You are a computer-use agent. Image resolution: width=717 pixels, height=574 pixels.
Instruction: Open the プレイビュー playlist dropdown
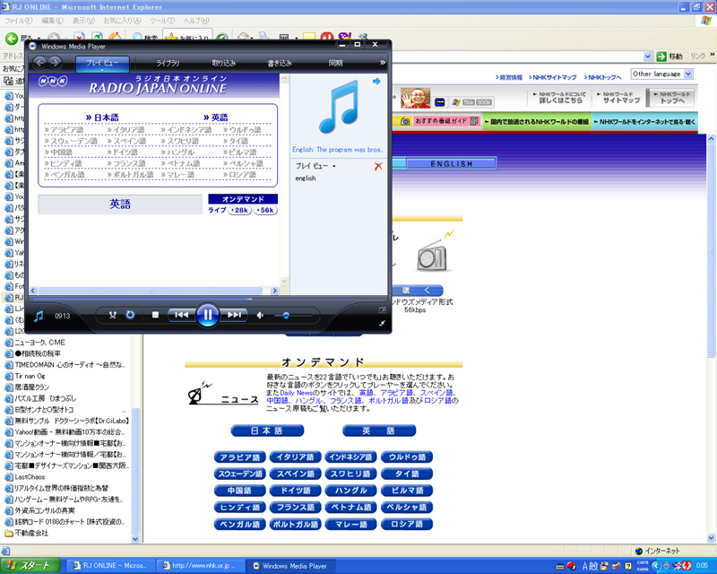coord(316,166)
